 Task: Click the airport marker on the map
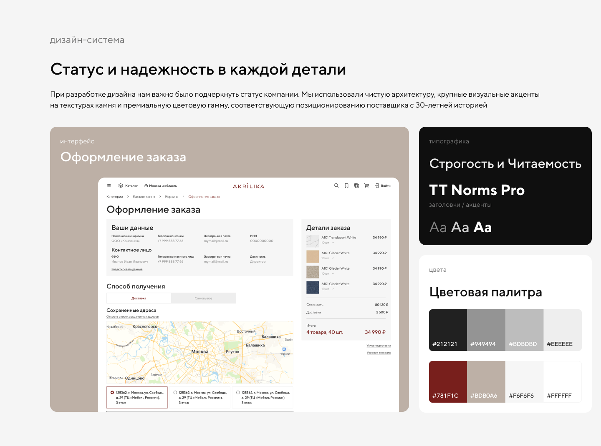click(284, 349)
